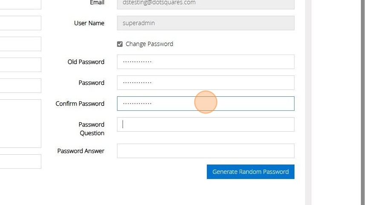Click the Email label text

[x=97, y=3]
